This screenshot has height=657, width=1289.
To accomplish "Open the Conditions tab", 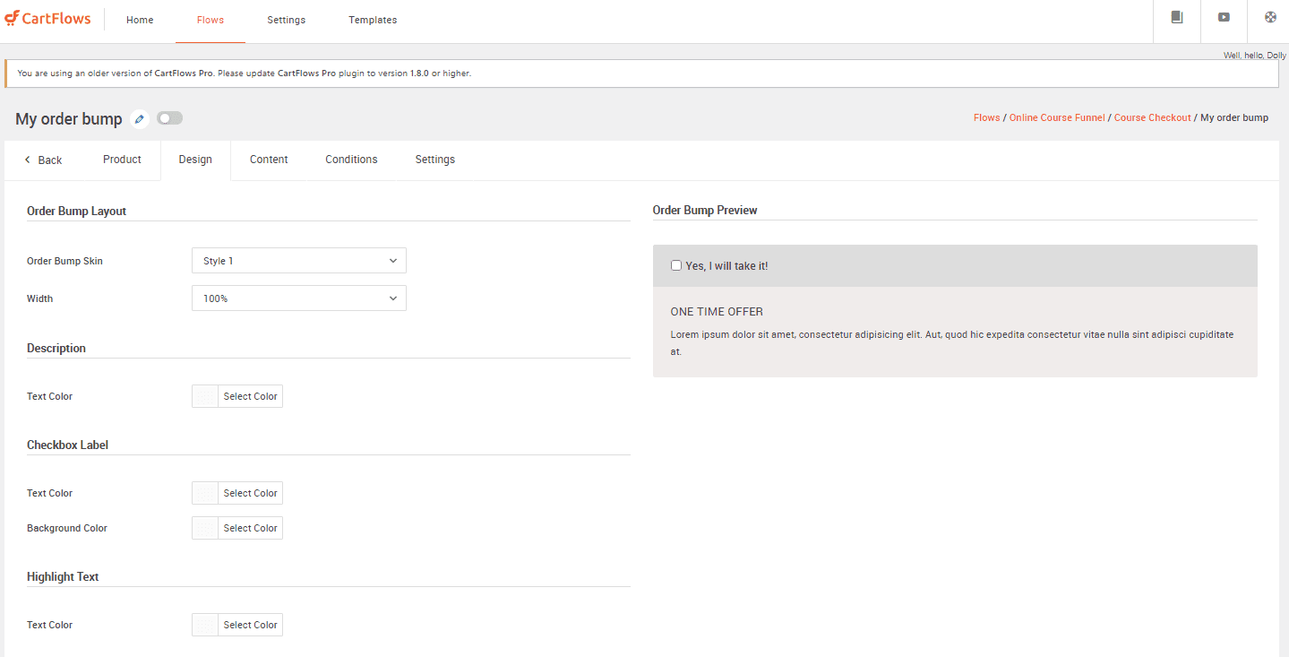I will tap(351, 160).
